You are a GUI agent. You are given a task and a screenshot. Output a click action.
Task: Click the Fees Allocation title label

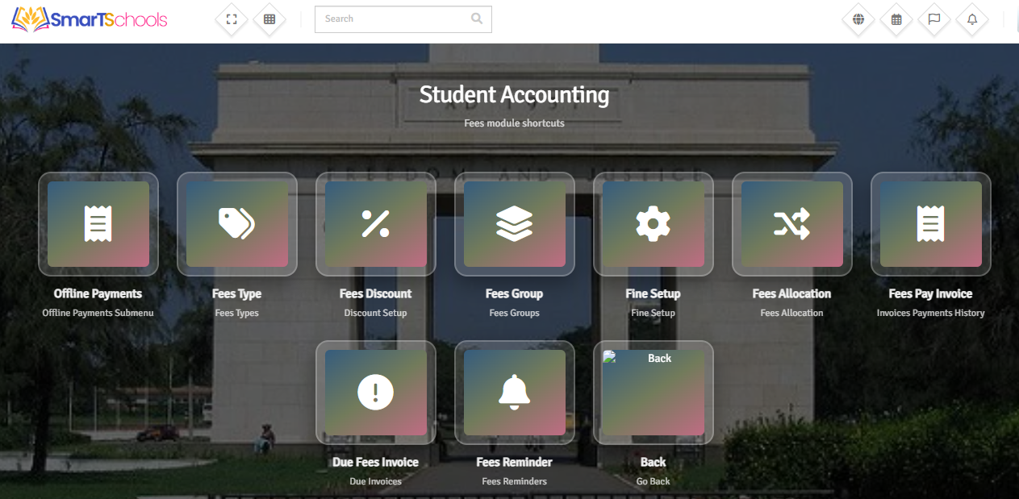pyautogui.click(x=792, y=293)
